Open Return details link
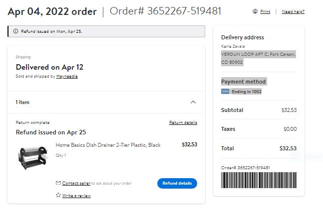 point(183,122)
